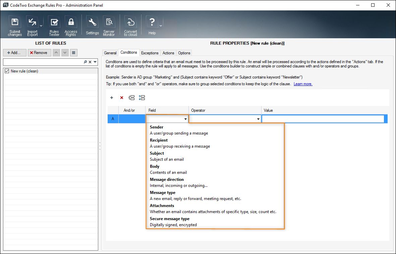The width and height of the screenshot is (396, 254).
Task: Expand the Help dropdown arrow
Action: click(x=161, y=26)
